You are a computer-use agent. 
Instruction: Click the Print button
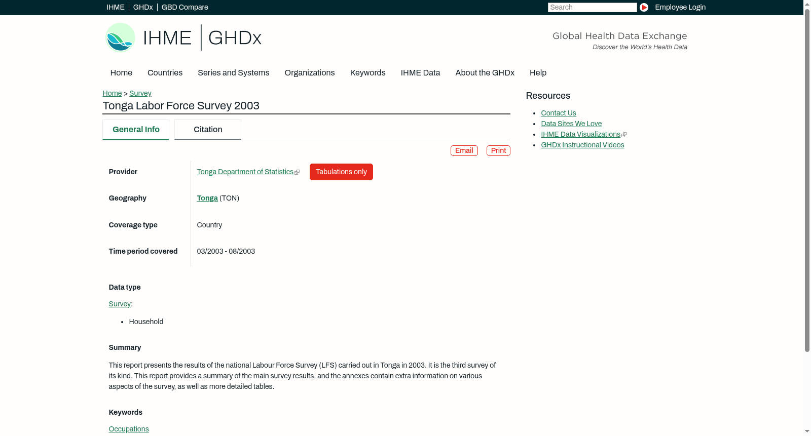point(498,150)
